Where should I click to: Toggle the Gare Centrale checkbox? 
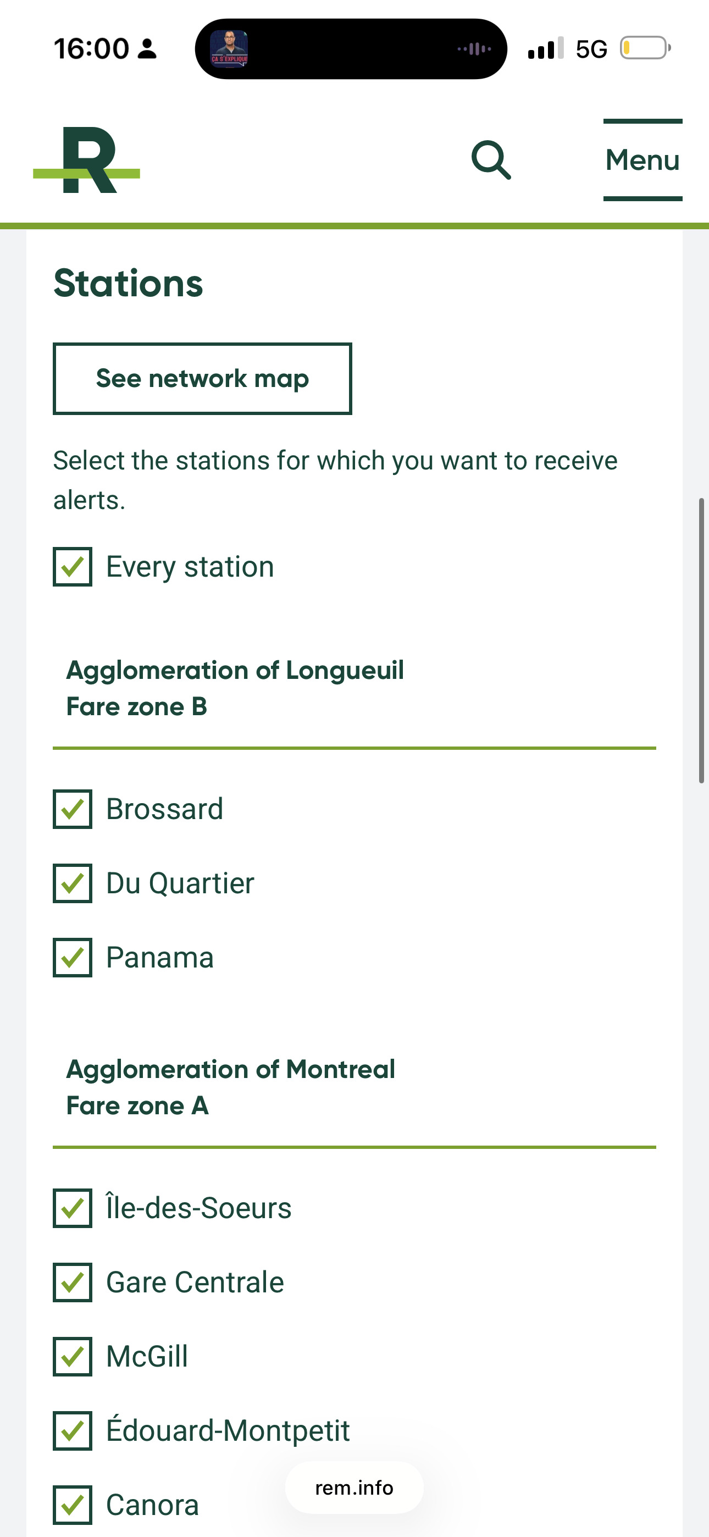pyautogui.click(x=73, y=1282)
